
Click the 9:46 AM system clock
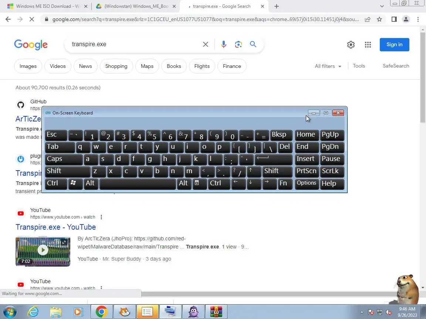[x=407, y=312]
